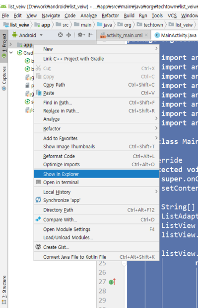The height and width of the screenshot is (308, 198).
Task: Open the Refactor menu in menu bar
Action: click(x=110, y=15)
